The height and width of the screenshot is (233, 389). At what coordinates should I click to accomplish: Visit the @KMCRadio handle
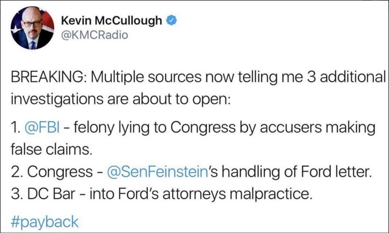(x=95, y=35)
